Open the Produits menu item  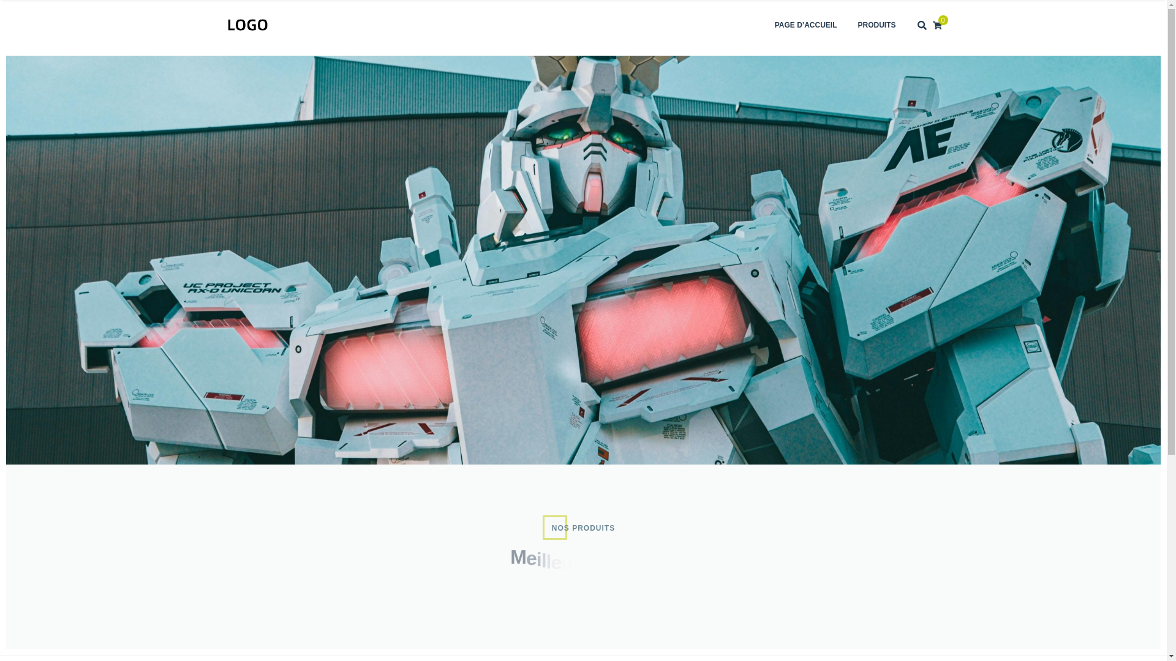coord(876,25)
